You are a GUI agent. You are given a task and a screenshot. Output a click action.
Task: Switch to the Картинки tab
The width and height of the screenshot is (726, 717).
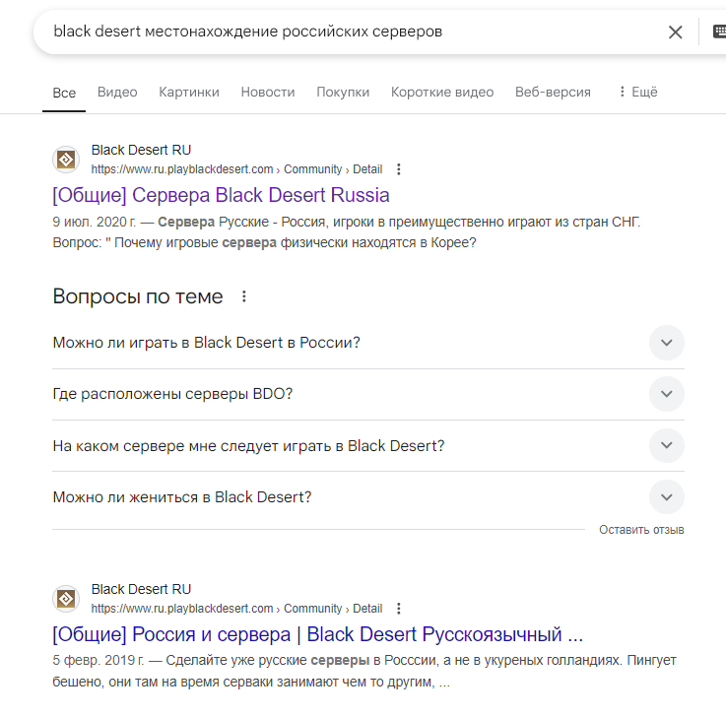pos(189,92)
